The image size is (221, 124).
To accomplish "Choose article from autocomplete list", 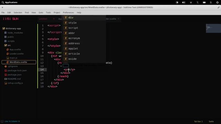I will click(x=84, y=54).
